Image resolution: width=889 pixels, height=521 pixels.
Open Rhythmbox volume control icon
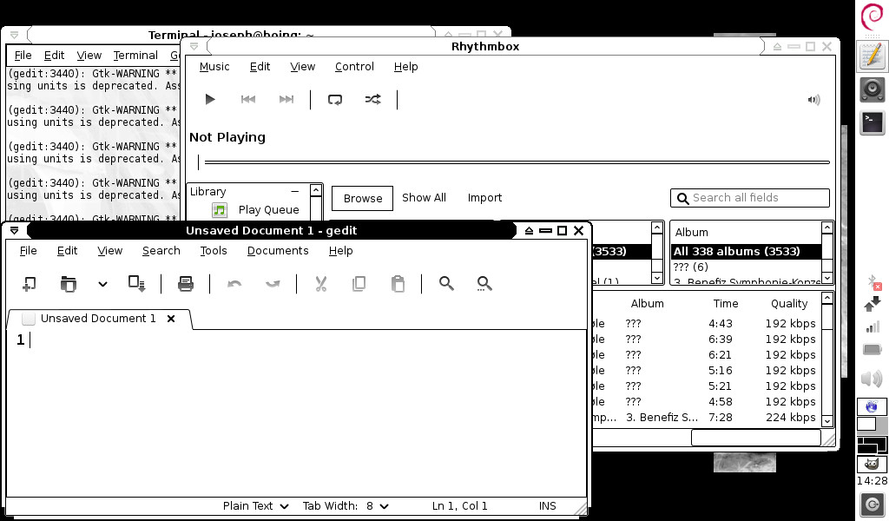coord(813,100)
